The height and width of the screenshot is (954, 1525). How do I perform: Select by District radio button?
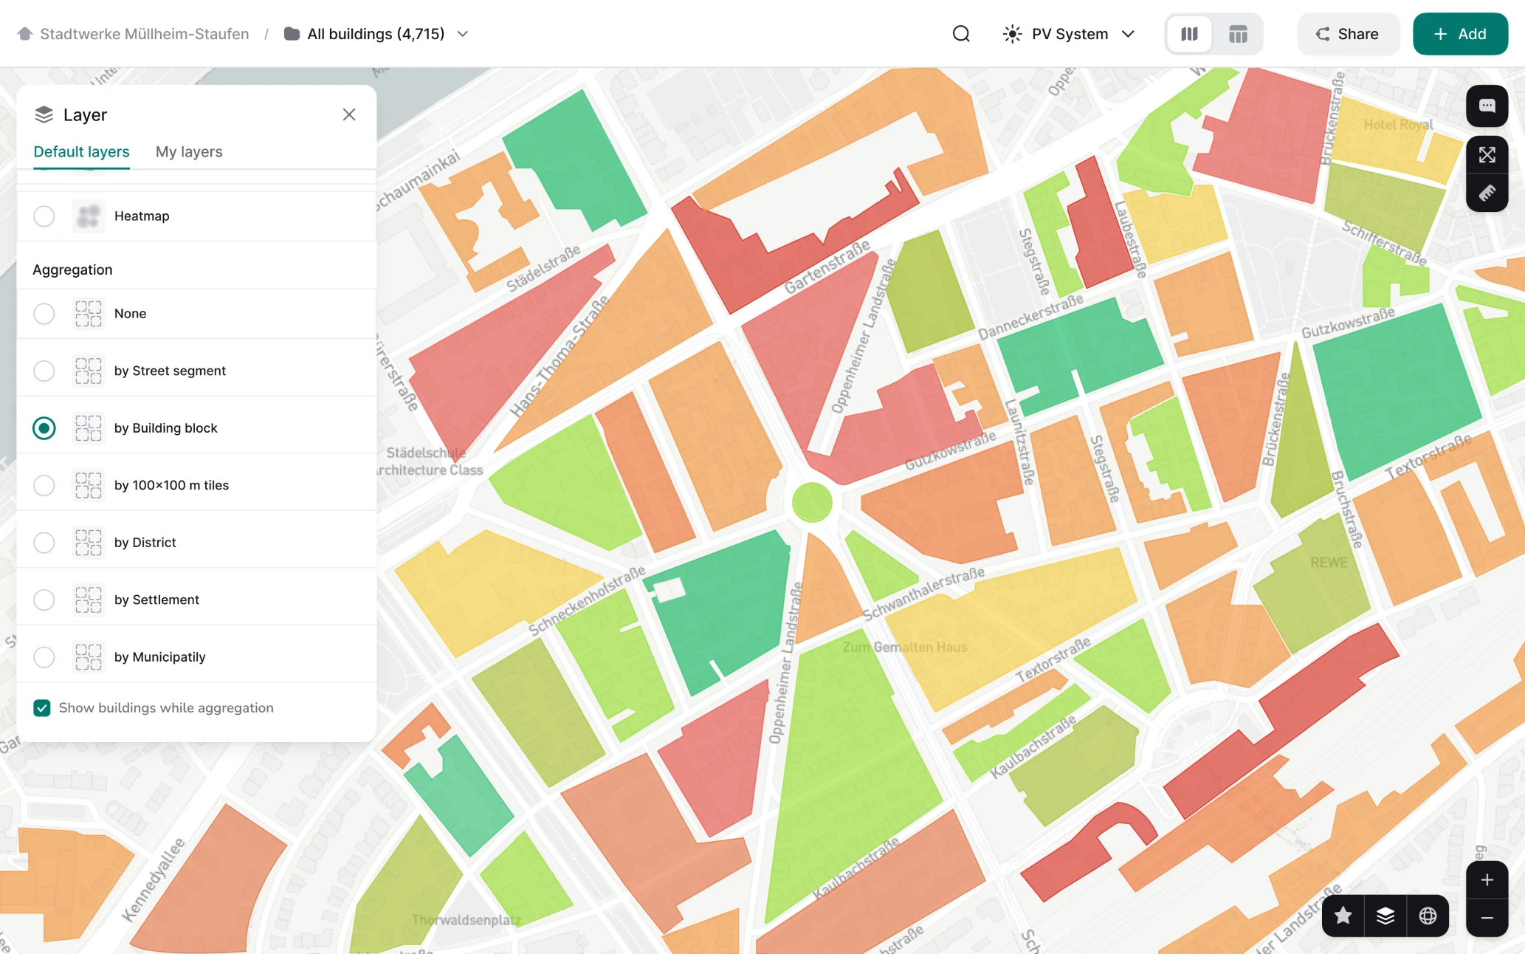click(x=44, y=543)
